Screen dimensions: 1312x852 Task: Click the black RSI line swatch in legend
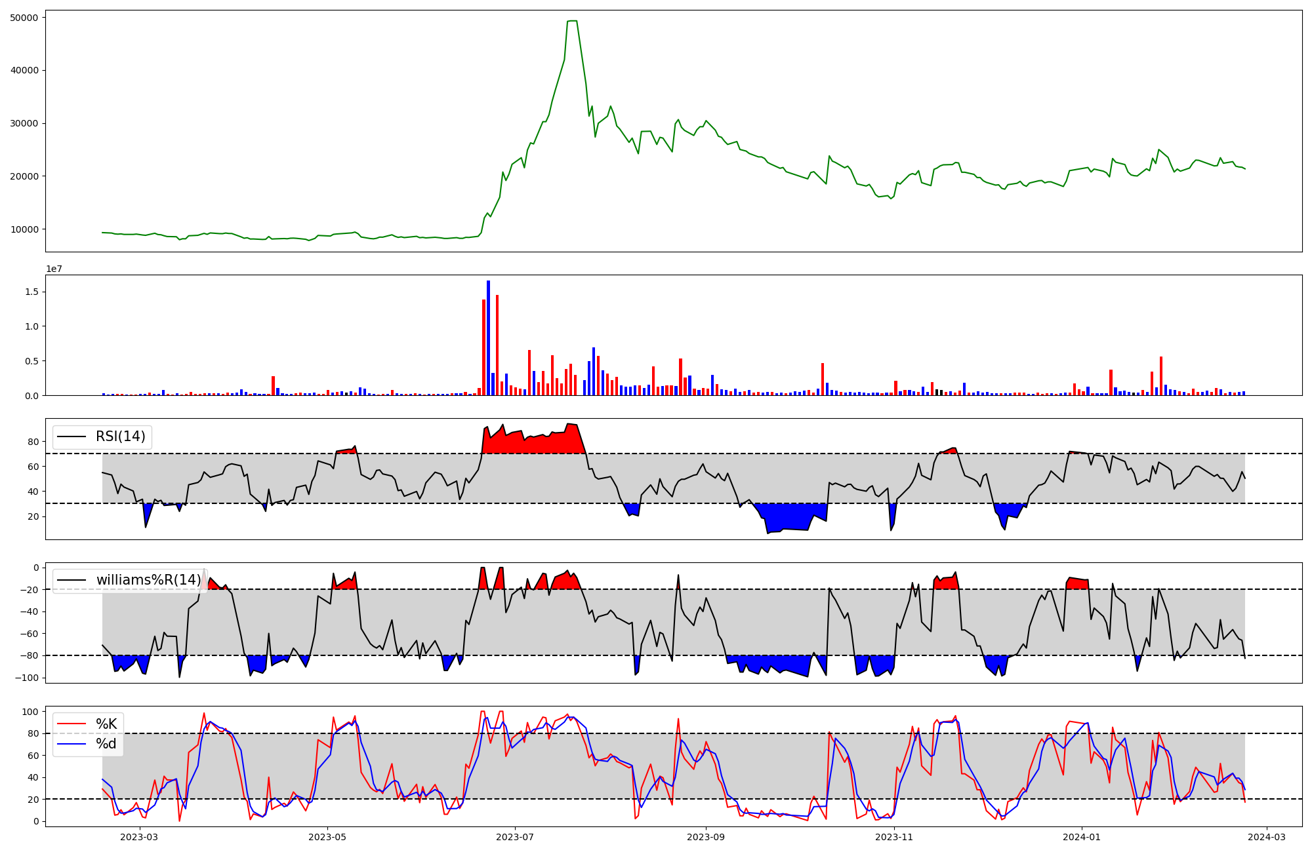(72, 436)
